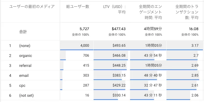
Task: Click row number 2
Action: pyautogui.click(x=10, y=56)
